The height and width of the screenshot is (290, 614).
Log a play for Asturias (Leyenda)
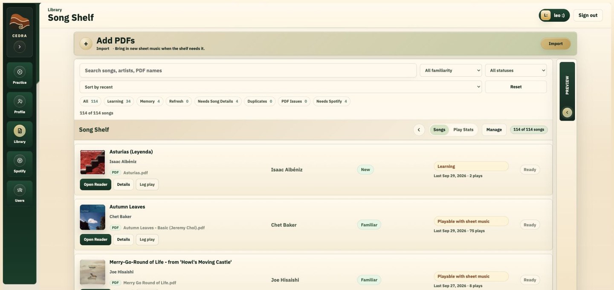pos(147,185)
